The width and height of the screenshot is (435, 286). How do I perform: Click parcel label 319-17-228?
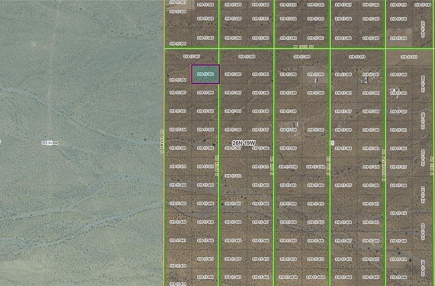(x=178, y=12)
